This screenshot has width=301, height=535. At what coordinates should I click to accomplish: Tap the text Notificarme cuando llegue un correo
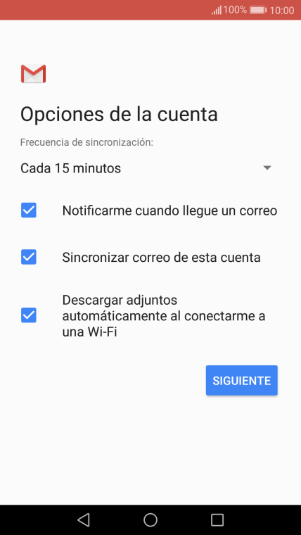coord(169,211)
